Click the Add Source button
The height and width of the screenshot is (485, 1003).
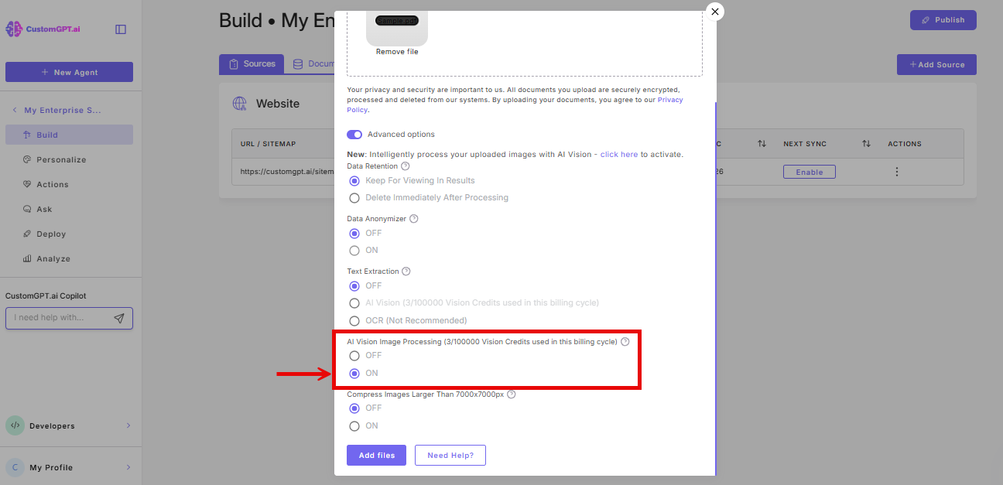pos(936,64)
